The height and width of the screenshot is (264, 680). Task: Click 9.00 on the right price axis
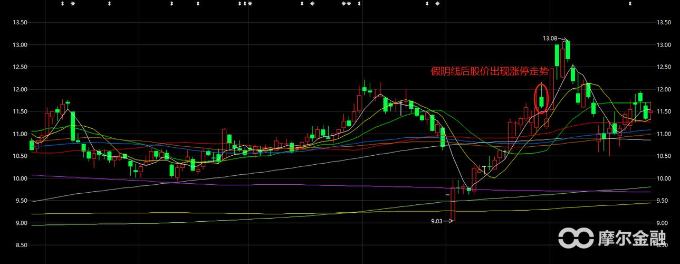[662, 223]
